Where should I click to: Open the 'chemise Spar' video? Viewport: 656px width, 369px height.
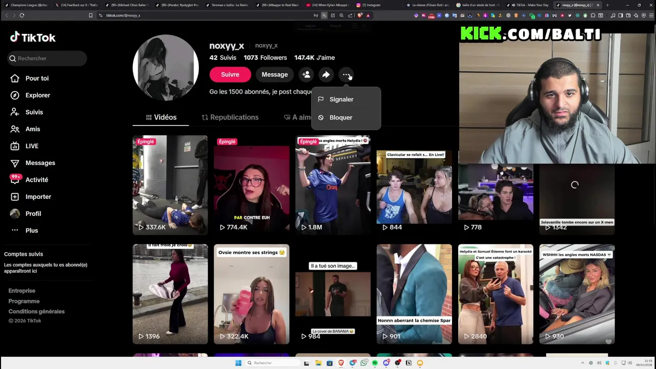414,294
